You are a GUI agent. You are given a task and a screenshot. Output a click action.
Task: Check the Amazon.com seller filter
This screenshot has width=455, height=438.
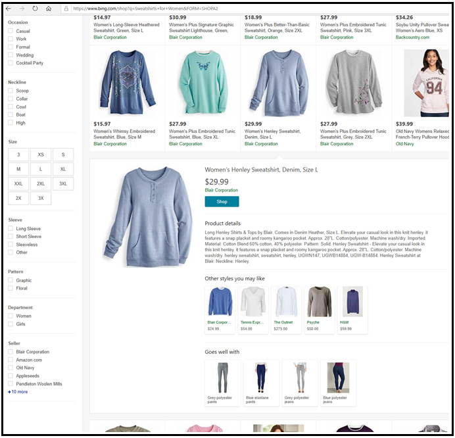[11, 360]
